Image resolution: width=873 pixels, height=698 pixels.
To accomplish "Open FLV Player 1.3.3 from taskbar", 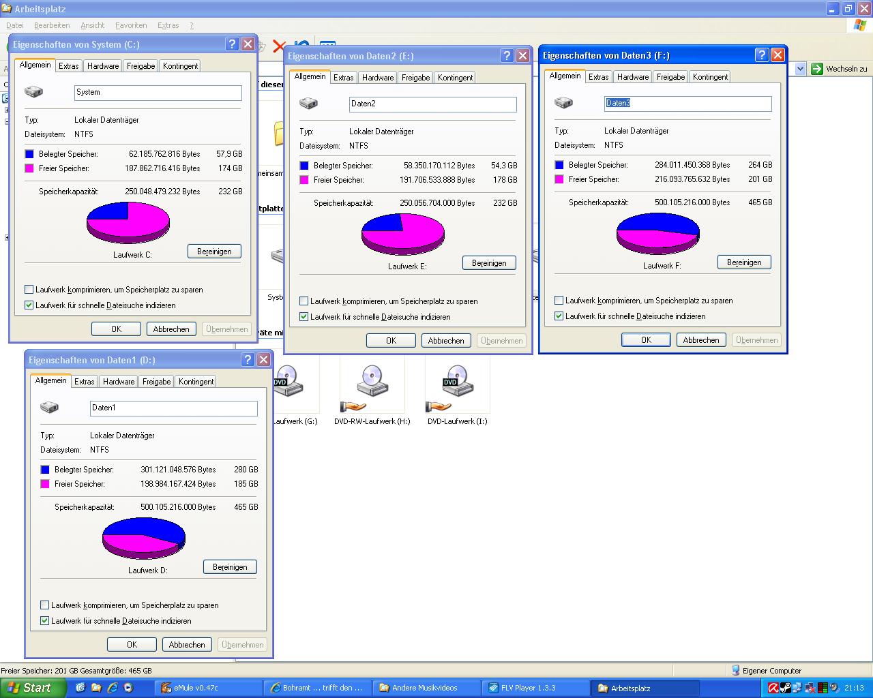I will pos(535,688).
